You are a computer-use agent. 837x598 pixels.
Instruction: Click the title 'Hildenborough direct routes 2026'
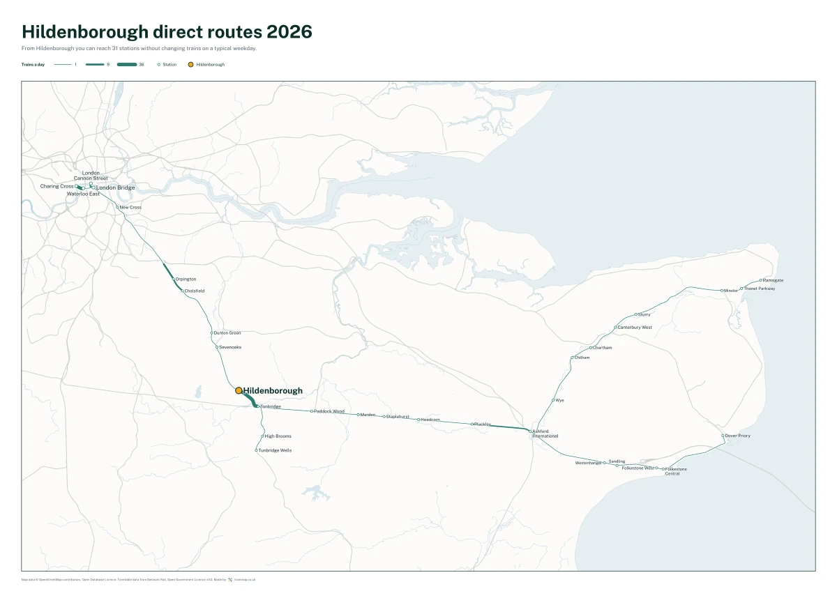tap(167, 31)
